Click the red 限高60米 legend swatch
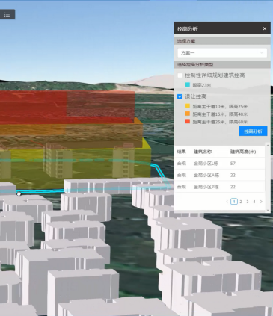 [x=188, y=121]
